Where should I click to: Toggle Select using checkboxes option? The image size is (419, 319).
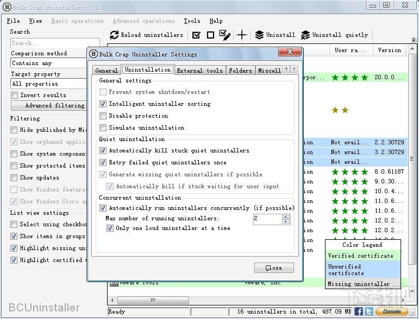tap(14, 224)
